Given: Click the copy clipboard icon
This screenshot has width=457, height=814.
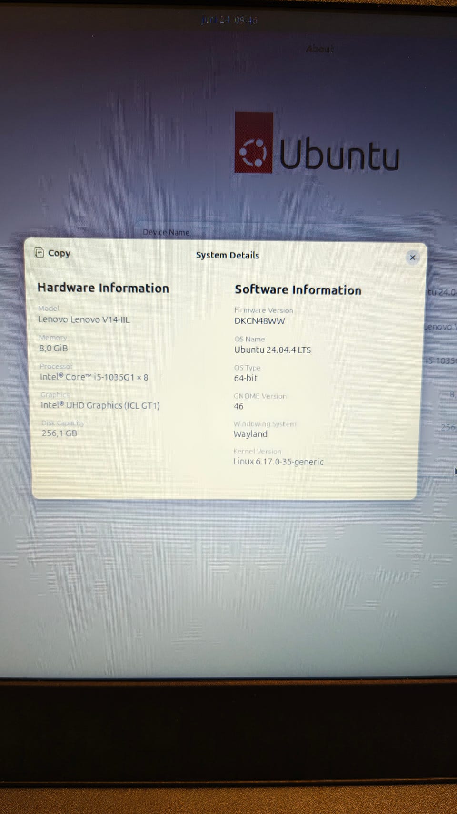Looking at the screenshot, I should tap(39, 253).
